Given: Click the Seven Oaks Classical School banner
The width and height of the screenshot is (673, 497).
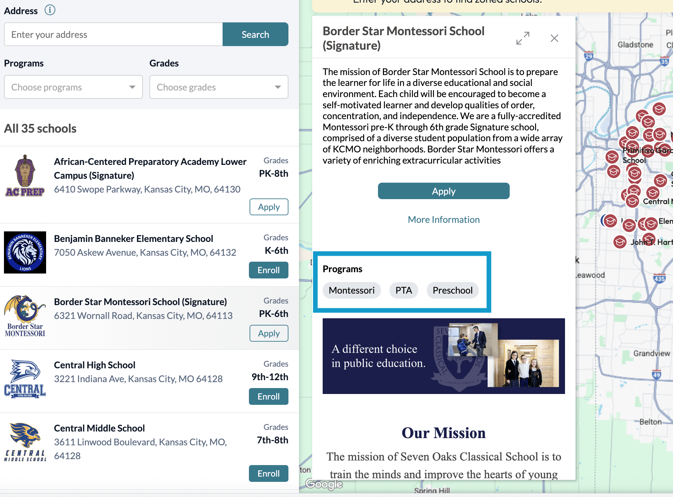Looking at the screenshot, I should [x=444, y=356].
